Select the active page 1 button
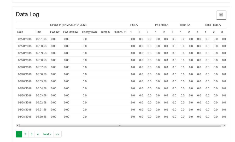Screen dimensions: 235x142 pyautogui.click(x=19, y=134)
